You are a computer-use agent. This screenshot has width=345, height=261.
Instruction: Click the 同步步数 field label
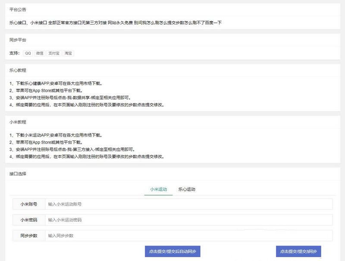[29, 236]
